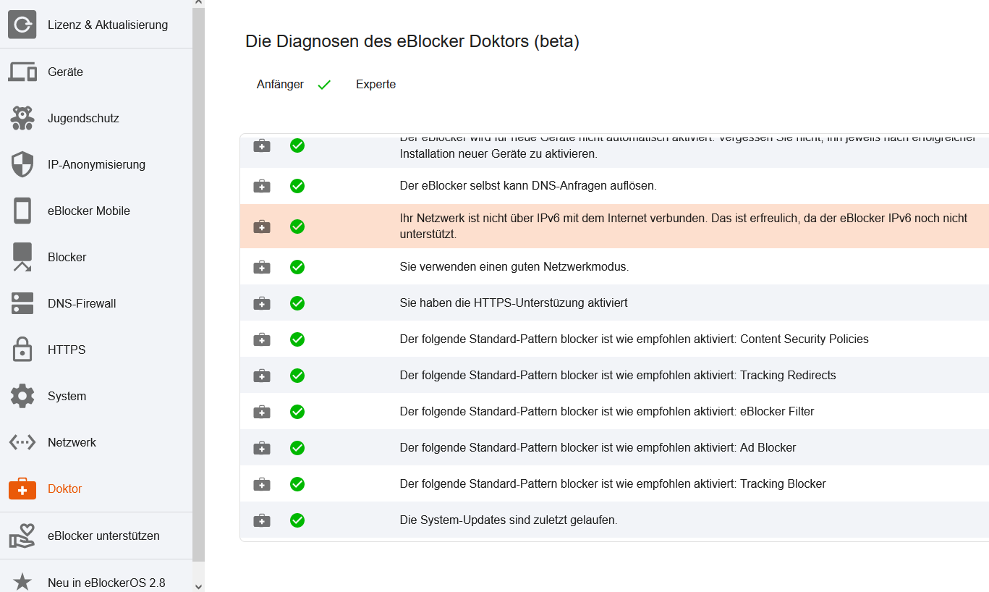Navigate to IP-Anonymisierung
Screen dimensions: 989x592
(x=96, y=164)
